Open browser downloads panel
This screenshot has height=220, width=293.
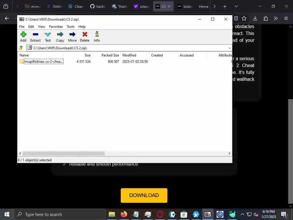point(255,18)
